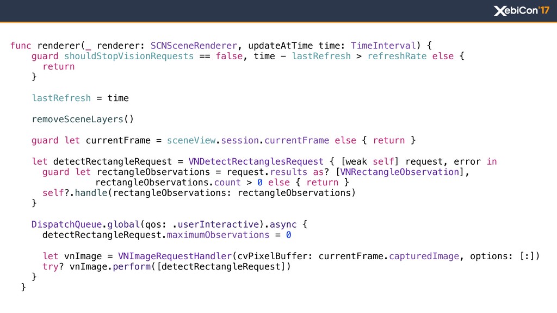Select the VNRectangleObservation type name

pyautogui.click(x=400, y=172)
